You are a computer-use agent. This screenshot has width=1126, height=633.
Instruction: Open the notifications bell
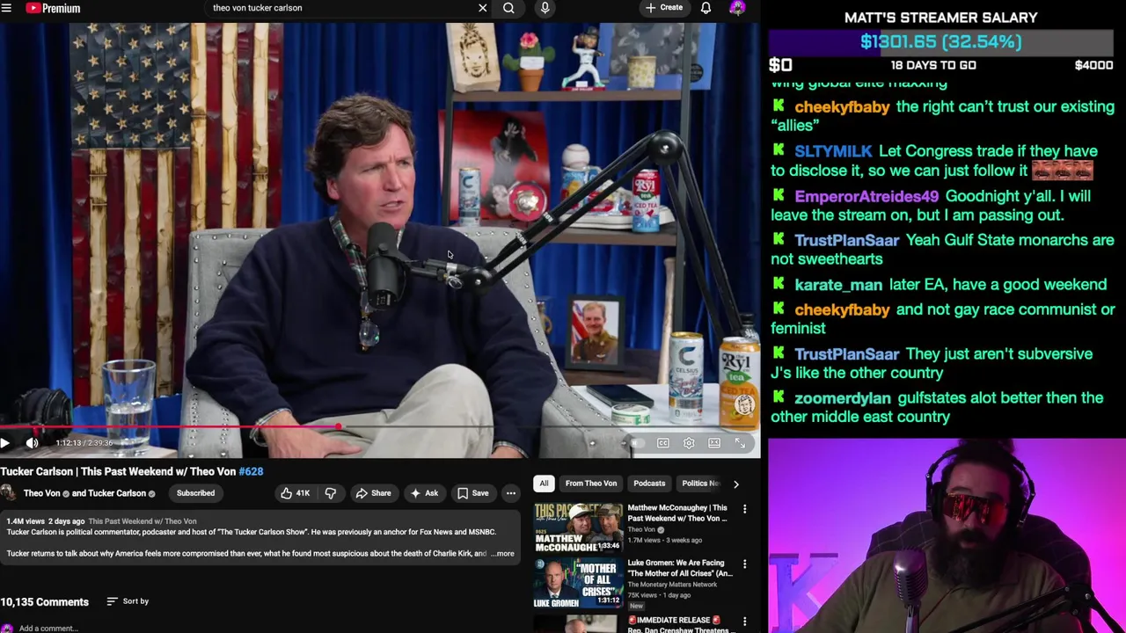(x=706, y=8)
